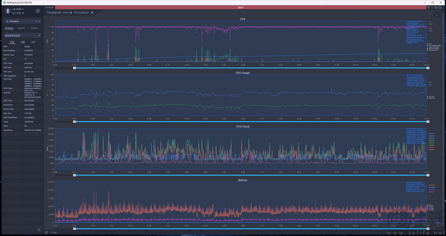This screenshot has width=446, height=236.
Task: Click the blue plus icon at bottom right
Action: coord(438,224)
